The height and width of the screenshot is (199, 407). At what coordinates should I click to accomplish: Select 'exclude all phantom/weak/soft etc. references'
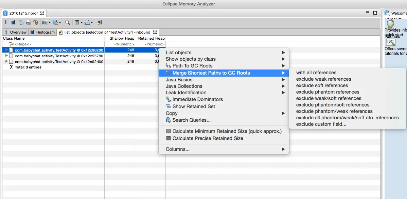point(348,118)
